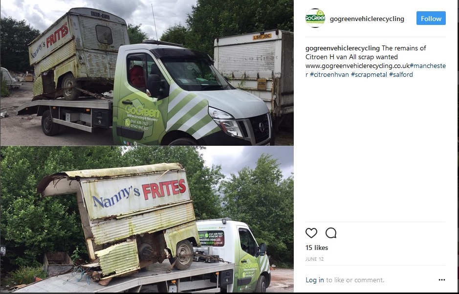The image size is (459, 294).
Task: Follow gogreenvehiclerecycling with the blue button
Action: [x=431, y=18]
